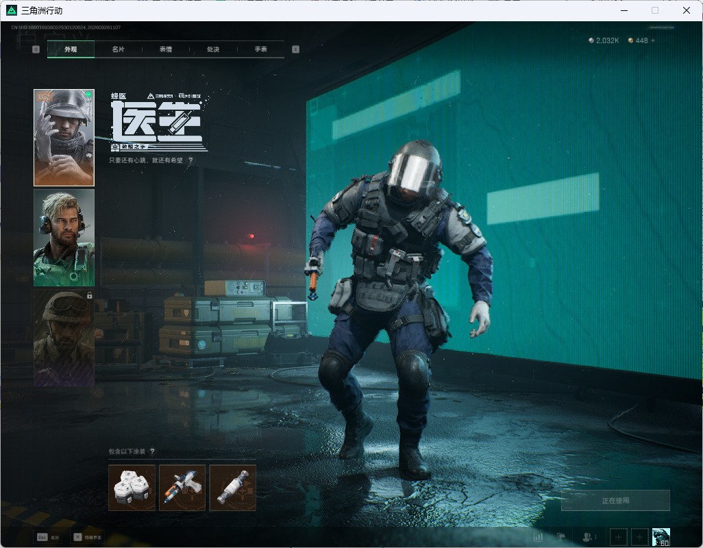Open the flag icon in bottom bar
This screenshot has height=548, width=703.
[561, 537]
